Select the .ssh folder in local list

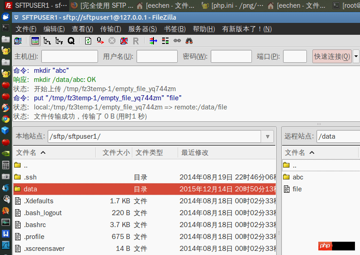click(x=145, y=177)
